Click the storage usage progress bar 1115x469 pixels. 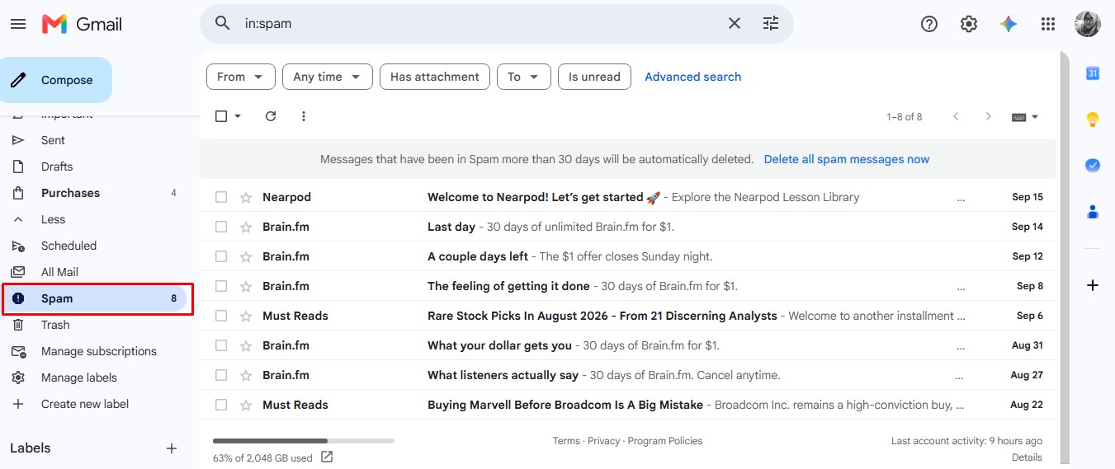tap(304, 441)
